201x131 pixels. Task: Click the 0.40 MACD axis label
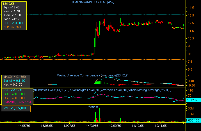[x=191, y=81]
